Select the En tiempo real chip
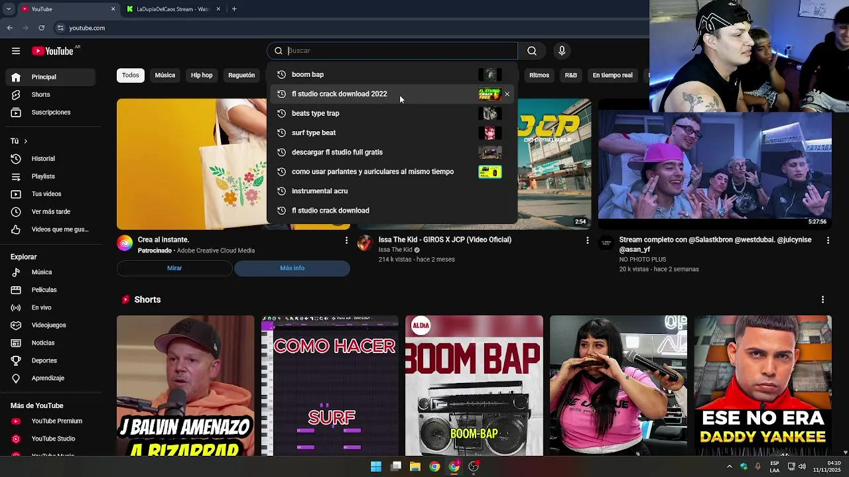Viewport: 849px width, 477px height. tap(612, 76)
